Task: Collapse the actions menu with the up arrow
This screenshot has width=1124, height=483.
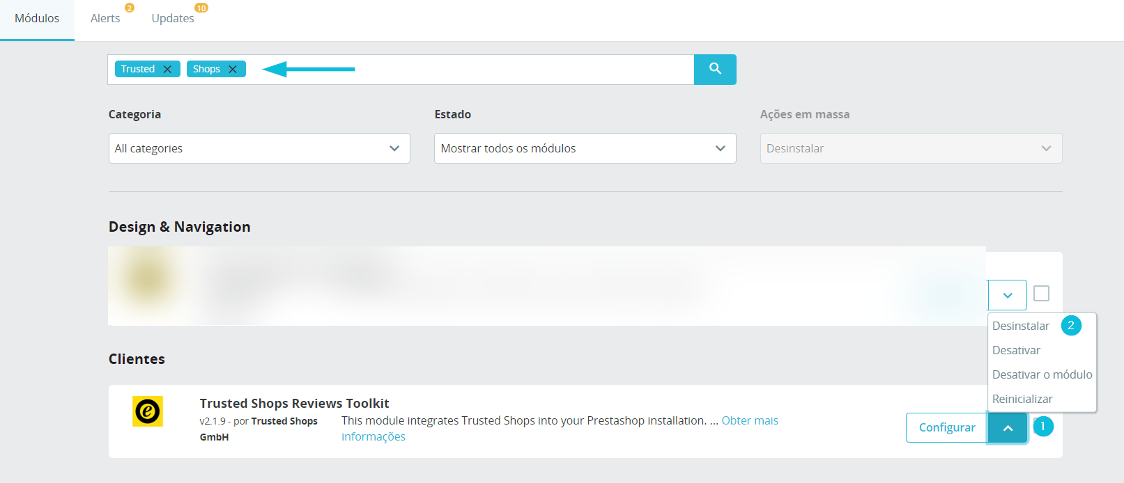Action: click(1008, 428)
